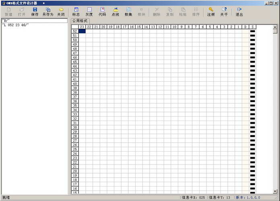Select the 数集 tool icon
The height and width of the screenshot is (201, 280).
pyautogui.click(x=128, y=12)
